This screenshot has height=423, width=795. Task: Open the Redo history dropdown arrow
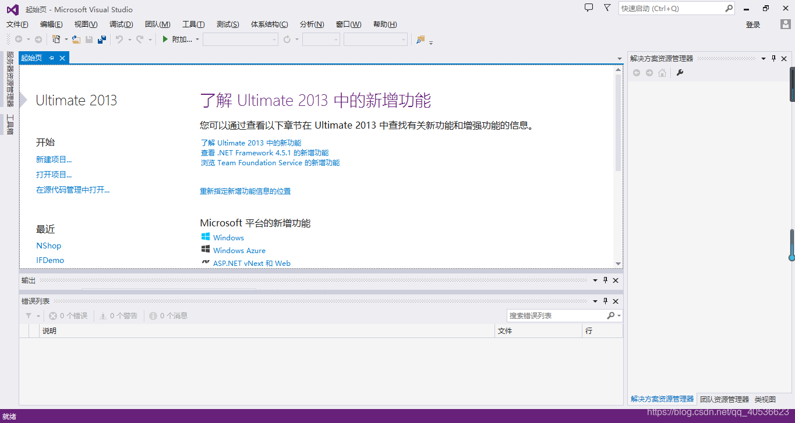150,40
